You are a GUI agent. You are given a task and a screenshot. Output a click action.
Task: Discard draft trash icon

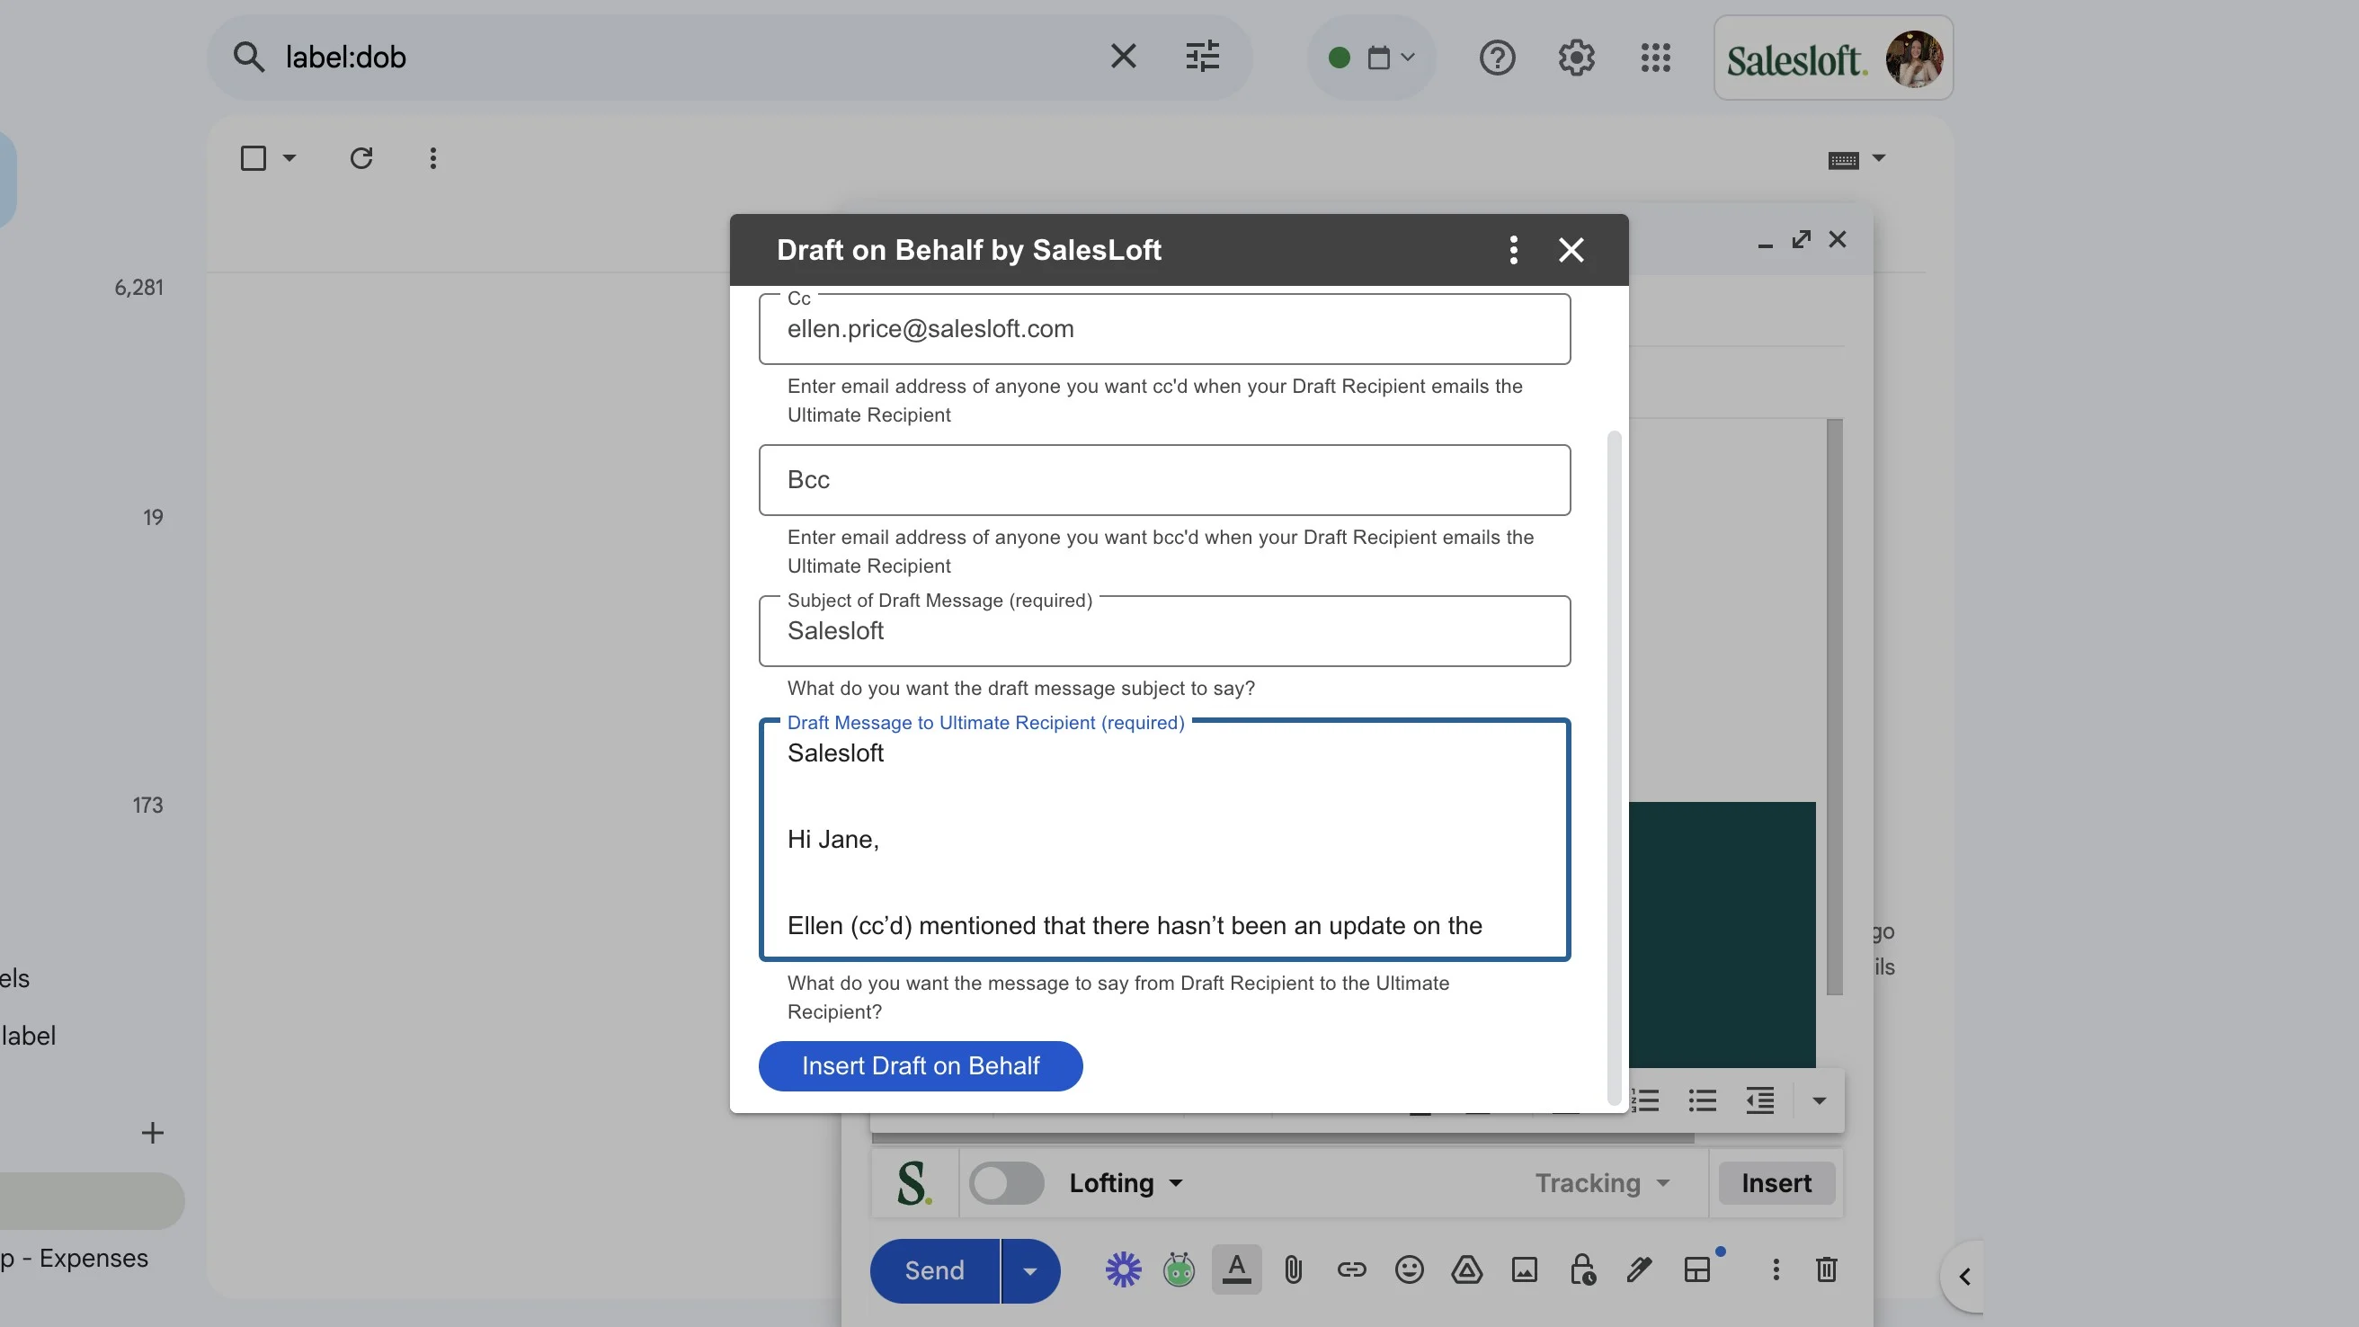pyautogui.click(x=1826, y=1270)
